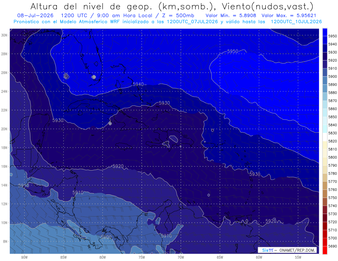
Task: Click the 5950 contour label on the map
Action: (233, 51)
